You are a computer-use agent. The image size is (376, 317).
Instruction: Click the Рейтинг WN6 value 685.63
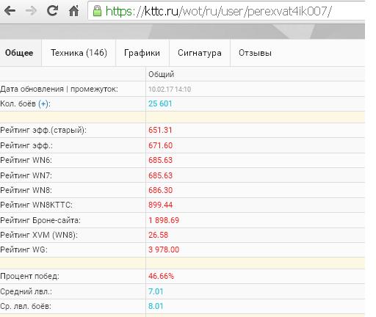point(160,160)
